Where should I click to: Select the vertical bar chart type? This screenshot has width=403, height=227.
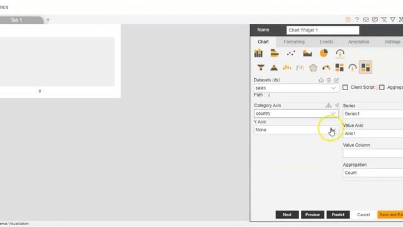(x=258, y=53)
